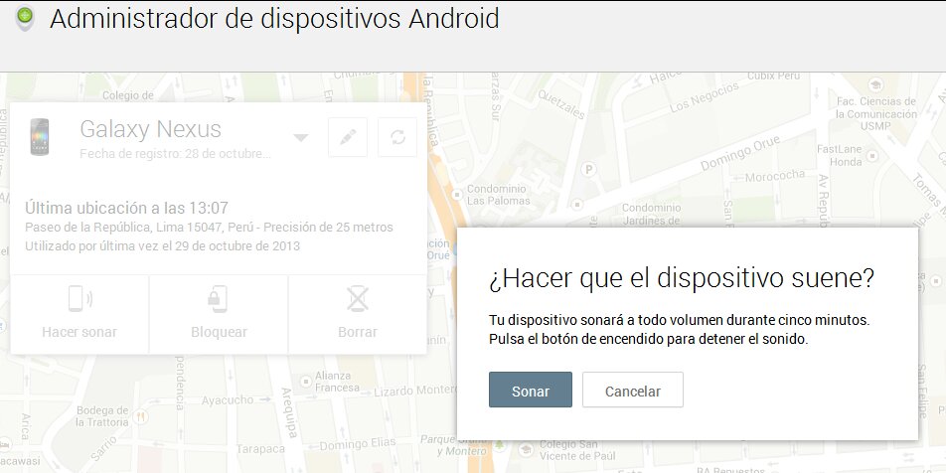The image size is (946, 473).
Task: Confirm ringing with the Sonar button
Action: point(531,390)
